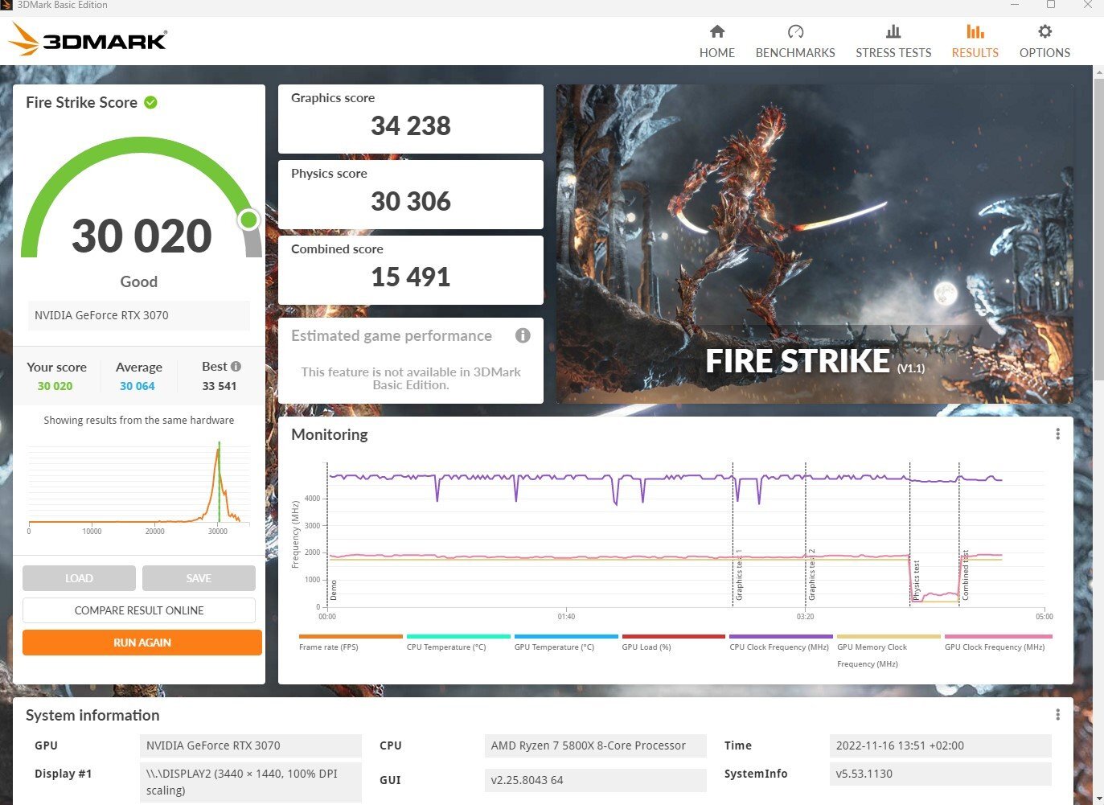Go to the HOME tab
1104x805 pixels.
(716, 42)
